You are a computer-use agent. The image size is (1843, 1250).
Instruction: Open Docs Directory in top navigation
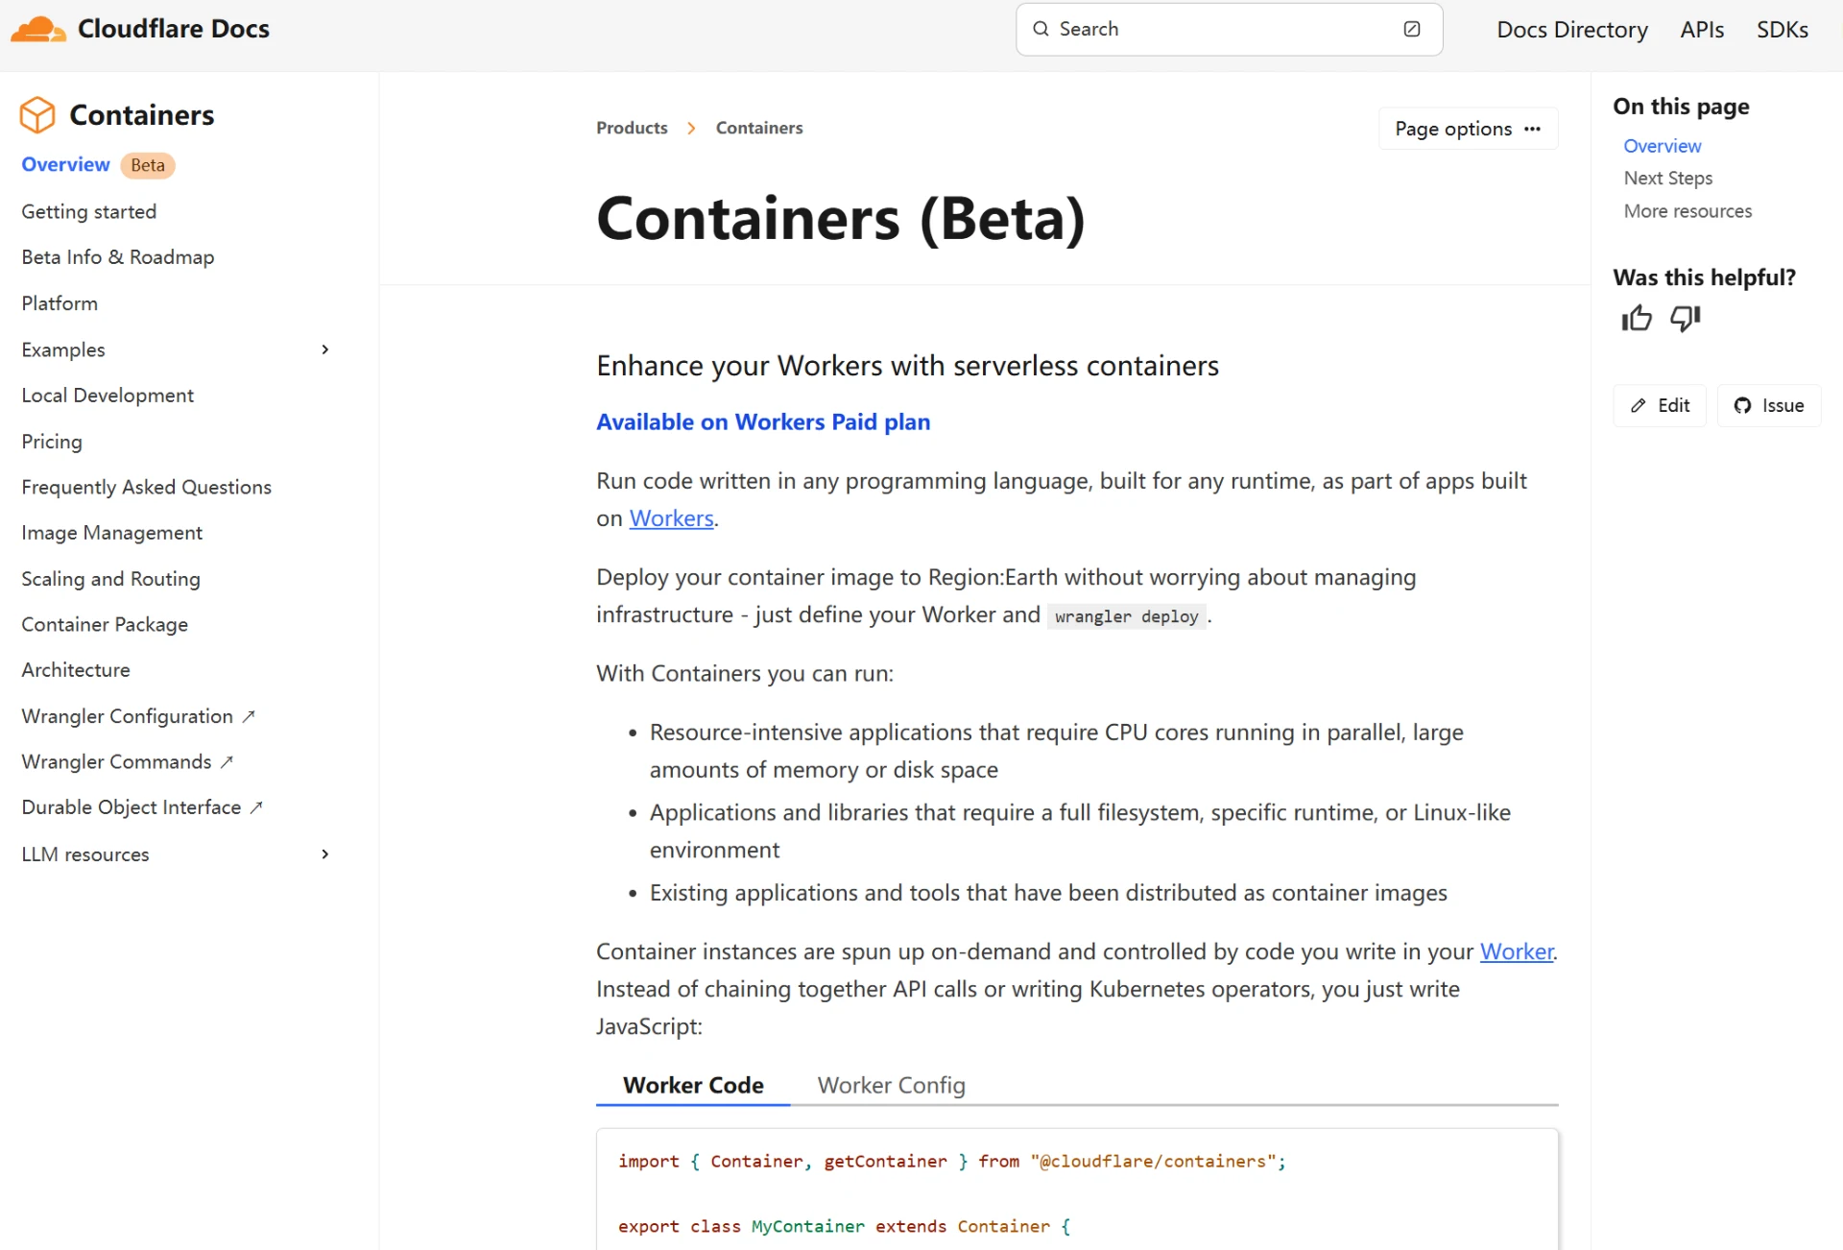coord(1571,29)
